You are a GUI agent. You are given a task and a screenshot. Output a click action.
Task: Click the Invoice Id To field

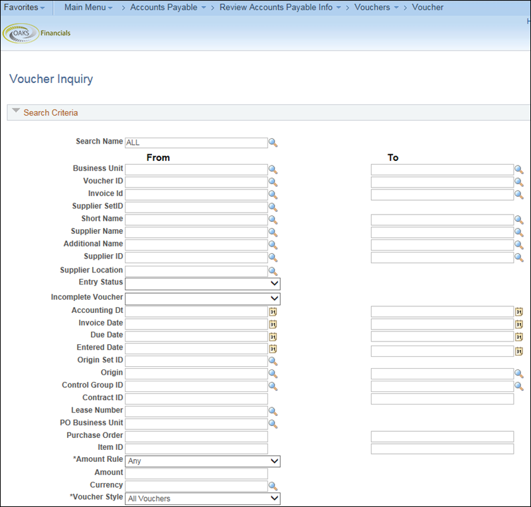(442, 195)
